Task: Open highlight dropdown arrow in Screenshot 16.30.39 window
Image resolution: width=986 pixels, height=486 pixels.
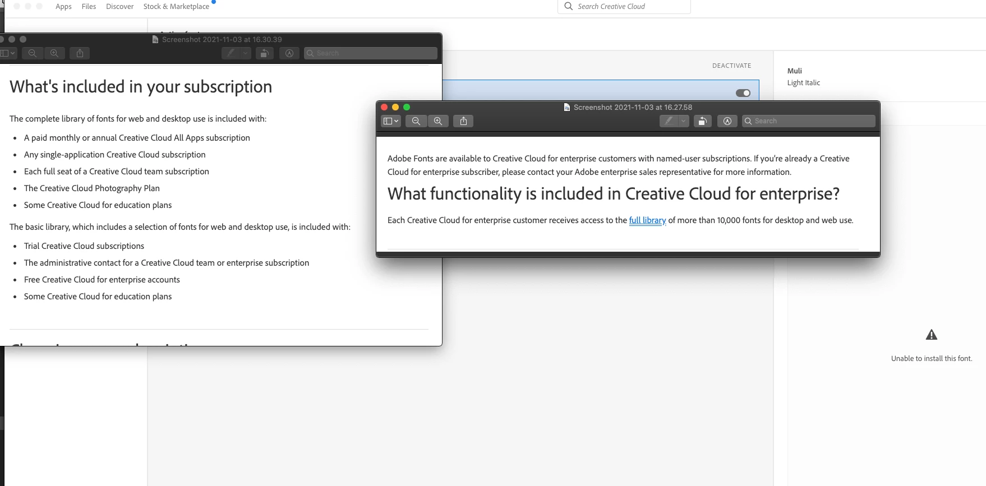Action: pyautogui.click(x=245, y=53)
